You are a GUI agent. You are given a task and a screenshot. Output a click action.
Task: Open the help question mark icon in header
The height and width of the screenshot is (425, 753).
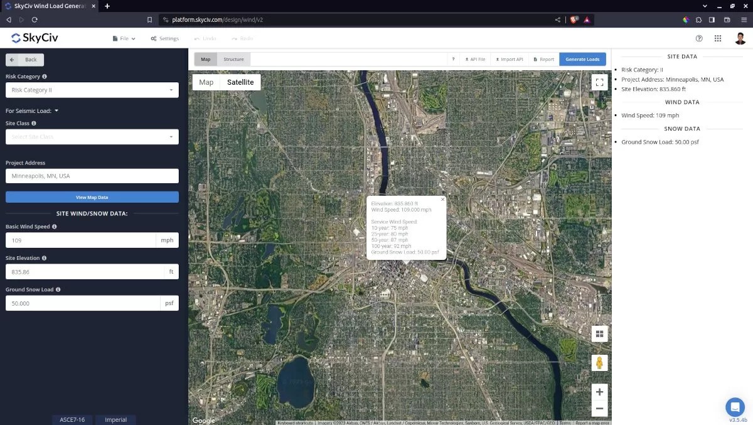tap(699, 38)
